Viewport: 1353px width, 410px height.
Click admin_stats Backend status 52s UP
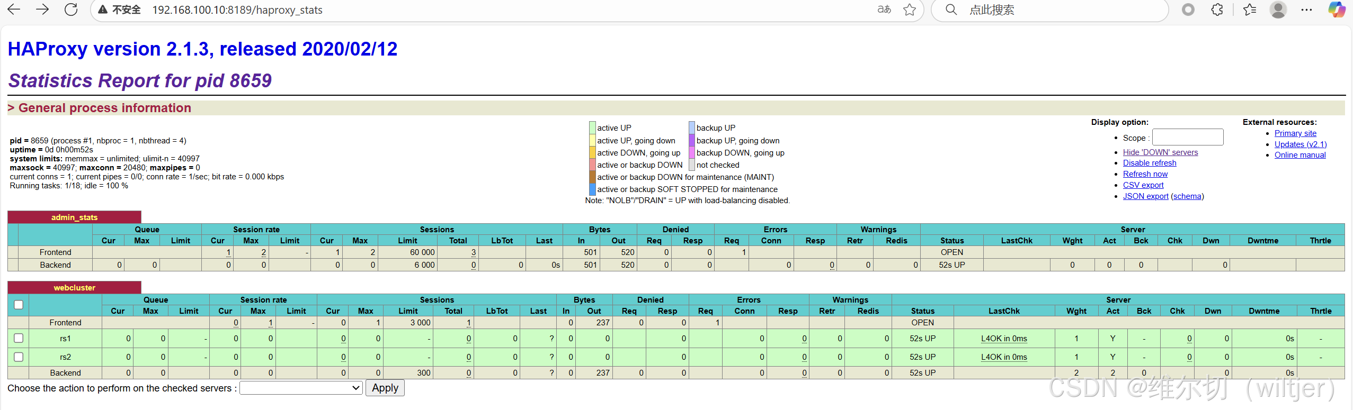[951, 265]
